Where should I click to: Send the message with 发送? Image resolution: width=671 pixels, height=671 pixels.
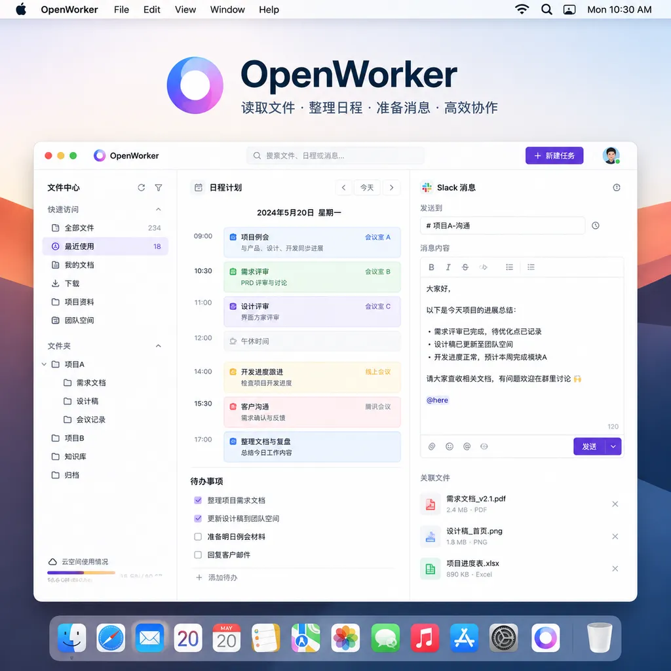[x=589, y=446]
